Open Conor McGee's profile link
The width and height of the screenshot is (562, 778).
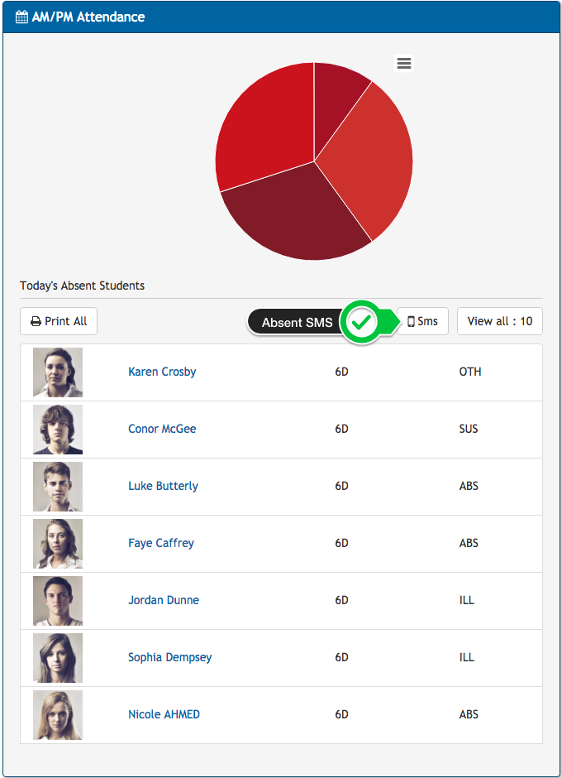pyautogui.click(x=162, y=429)
